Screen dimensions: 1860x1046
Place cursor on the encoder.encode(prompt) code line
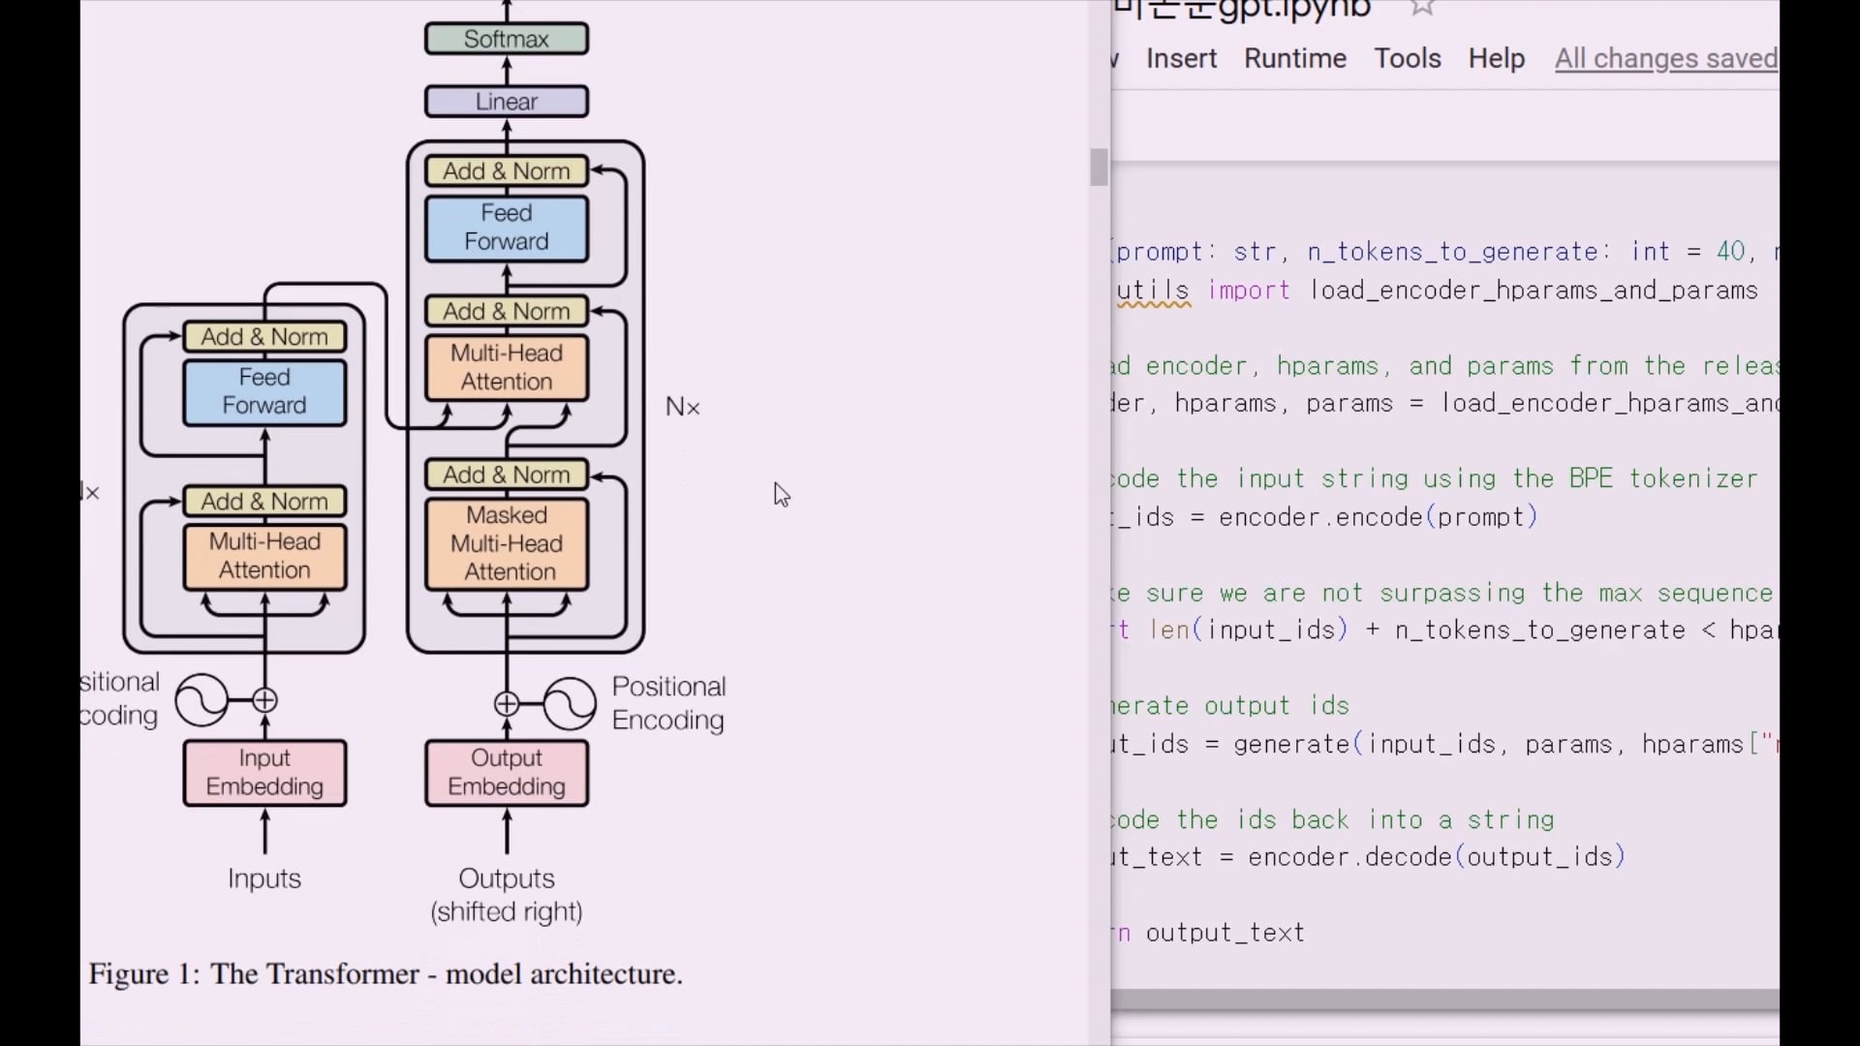click(x=1376, y=517)
